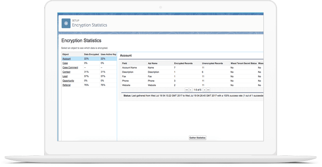Screen dimensions: 322x167
Task: View the Referral object statistics
Action: coord(66,85)
